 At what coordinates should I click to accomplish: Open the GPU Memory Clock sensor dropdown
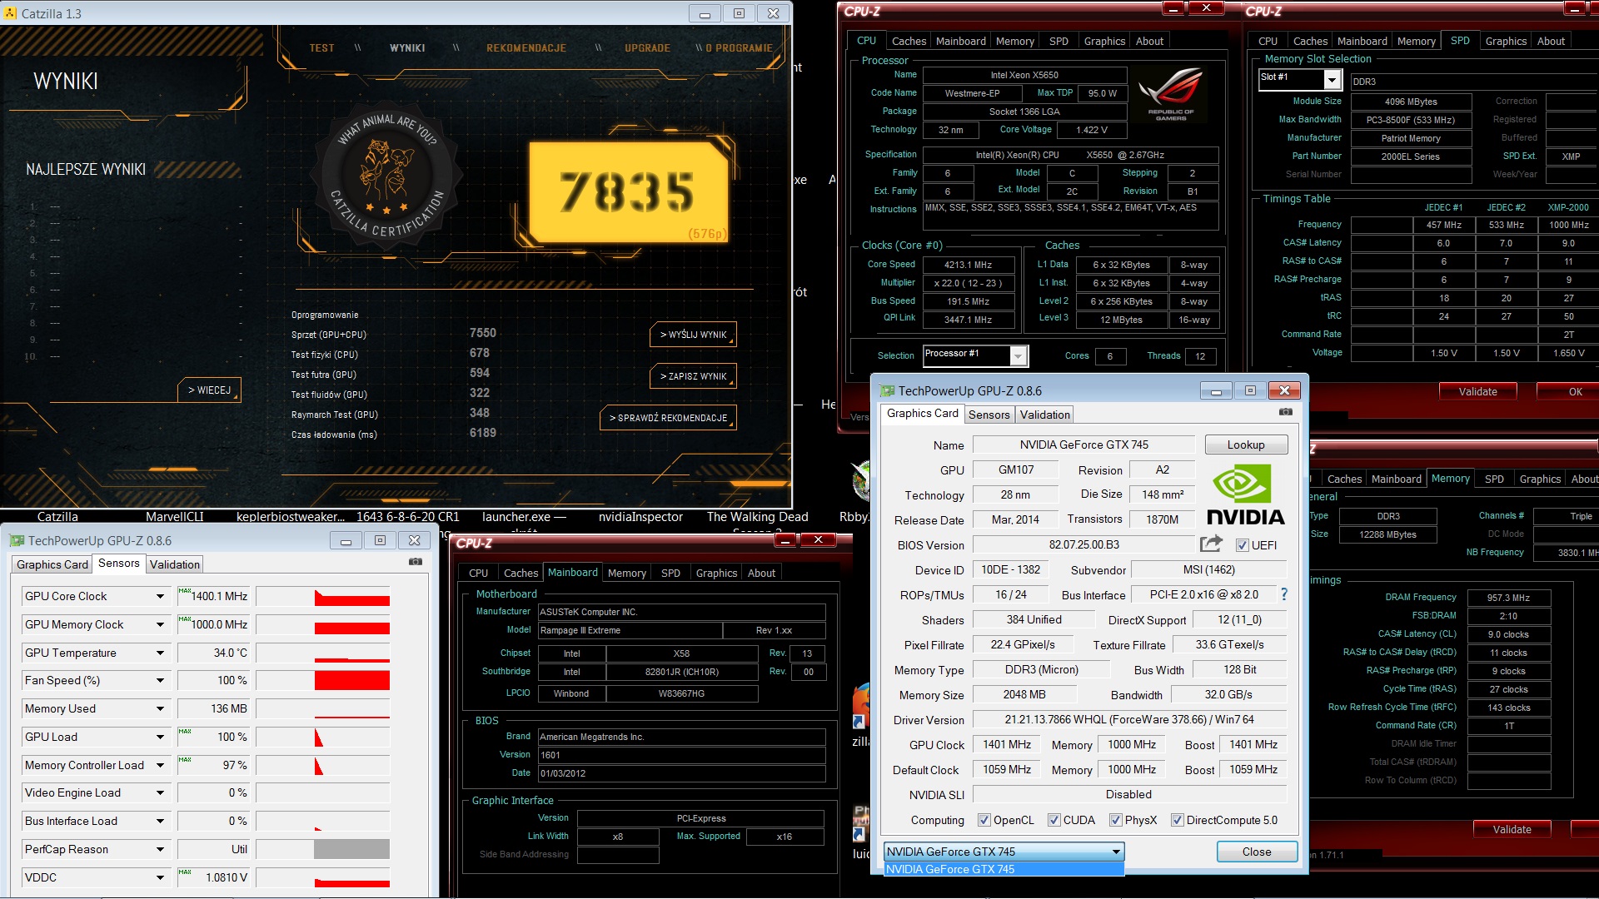[x=160, y=624]
